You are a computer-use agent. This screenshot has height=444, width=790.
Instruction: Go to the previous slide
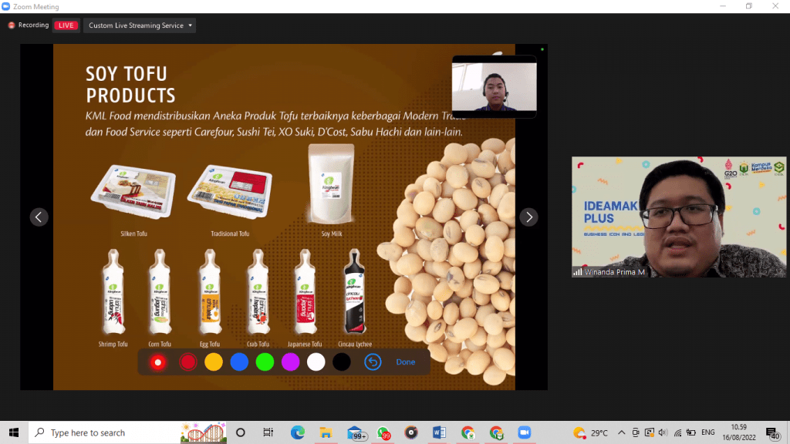point(39,217)
